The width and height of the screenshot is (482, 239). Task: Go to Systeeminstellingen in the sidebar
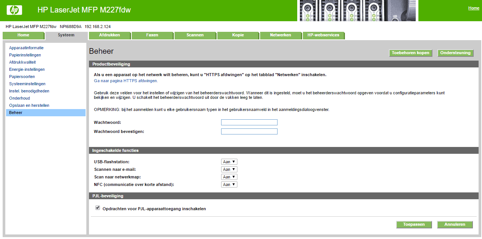(27, 84)
